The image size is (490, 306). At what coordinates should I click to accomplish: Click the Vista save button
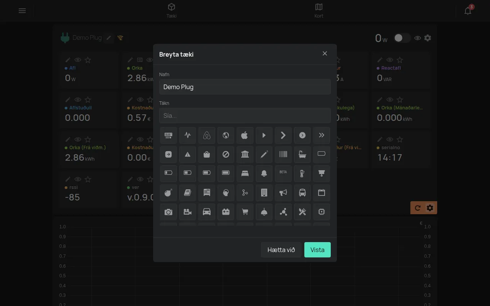tap(317, 250)
